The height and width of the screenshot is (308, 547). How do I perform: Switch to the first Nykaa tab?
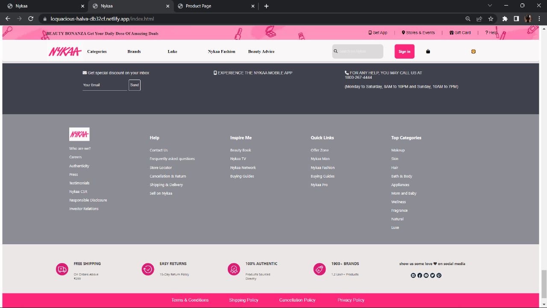click(x=46, y=6)
